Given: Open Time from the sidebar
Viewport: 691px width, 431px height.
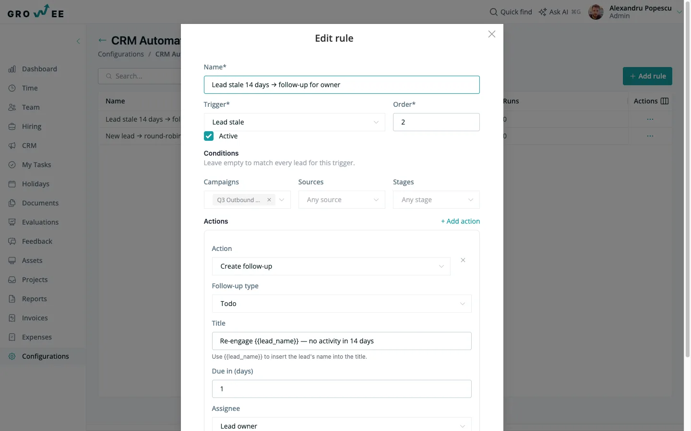Looking at the screenshot, I should pos(30,88).
